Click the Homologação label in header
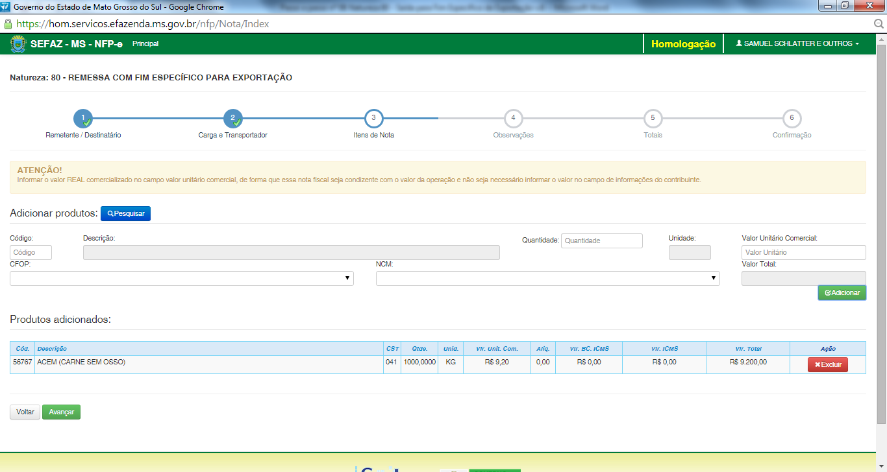The height and width of the screenshot is (472, 887). click(x=683, y=44)
